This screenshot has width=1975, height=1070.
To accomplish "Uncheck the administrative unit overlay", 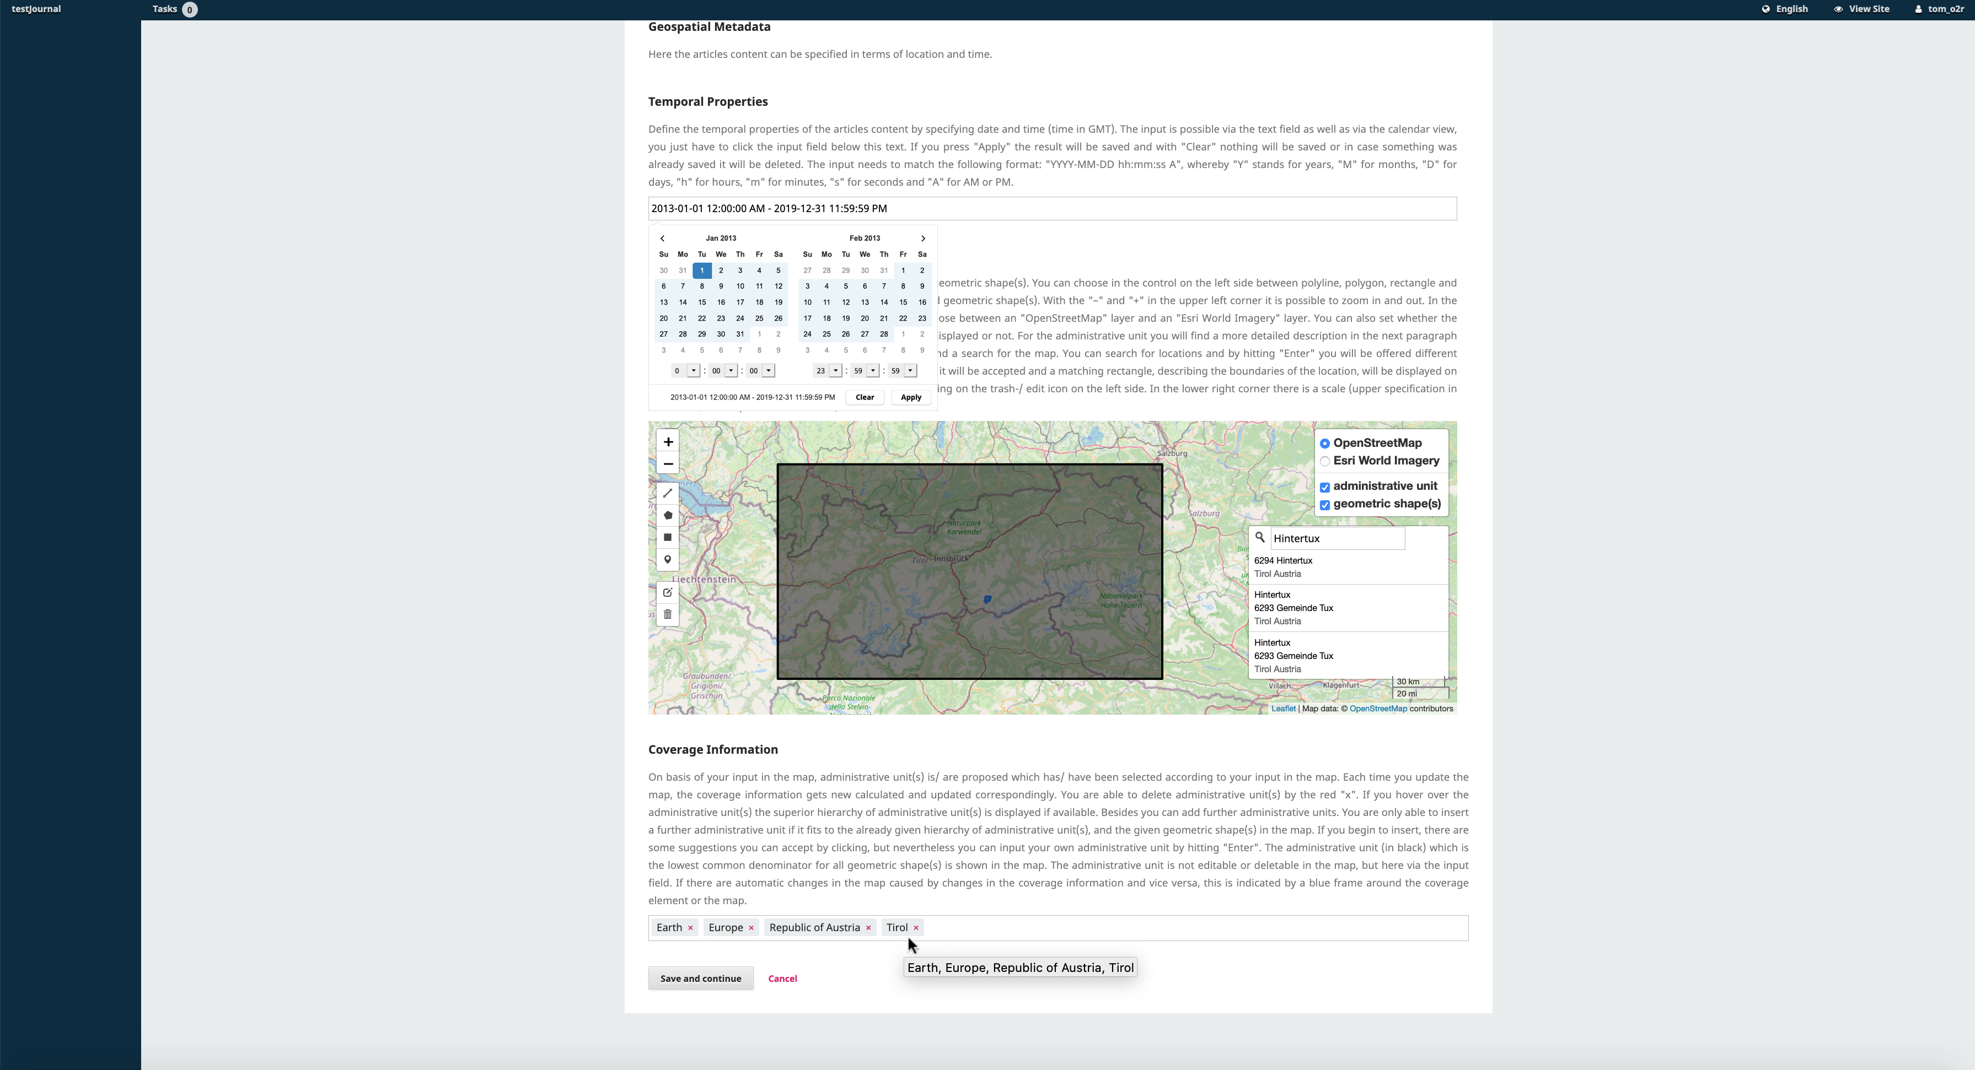I will point(1325,487).
